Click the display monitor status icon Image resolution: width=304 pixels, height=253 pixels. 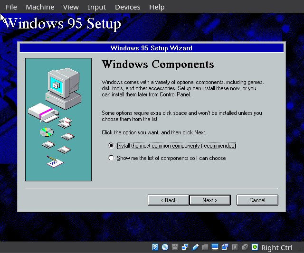(x=215, y=247)
